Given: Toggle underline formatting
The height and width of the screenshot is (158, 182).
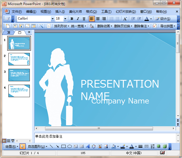Looking at the screenshot, I should coord(84,19).
